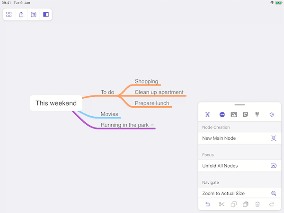Click the trash delete icon
This screenshot has height=213, width=284.
coord(257,204)
